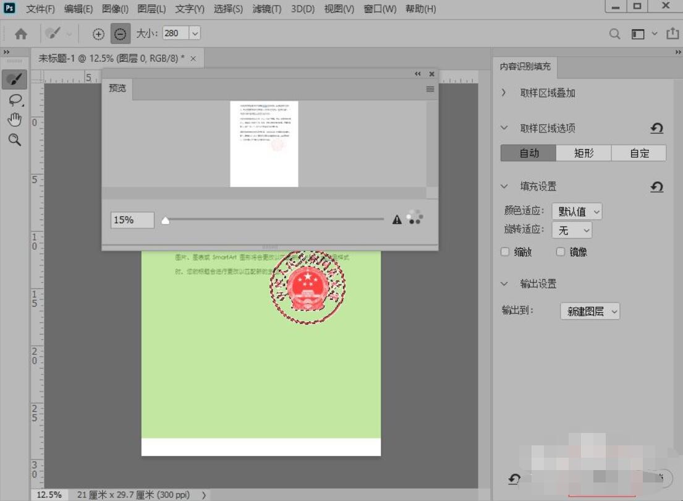Viewport: 683px width, 501px height.
Task: Click the bottom reset-all undo icon
Action: tap(514, 479)
